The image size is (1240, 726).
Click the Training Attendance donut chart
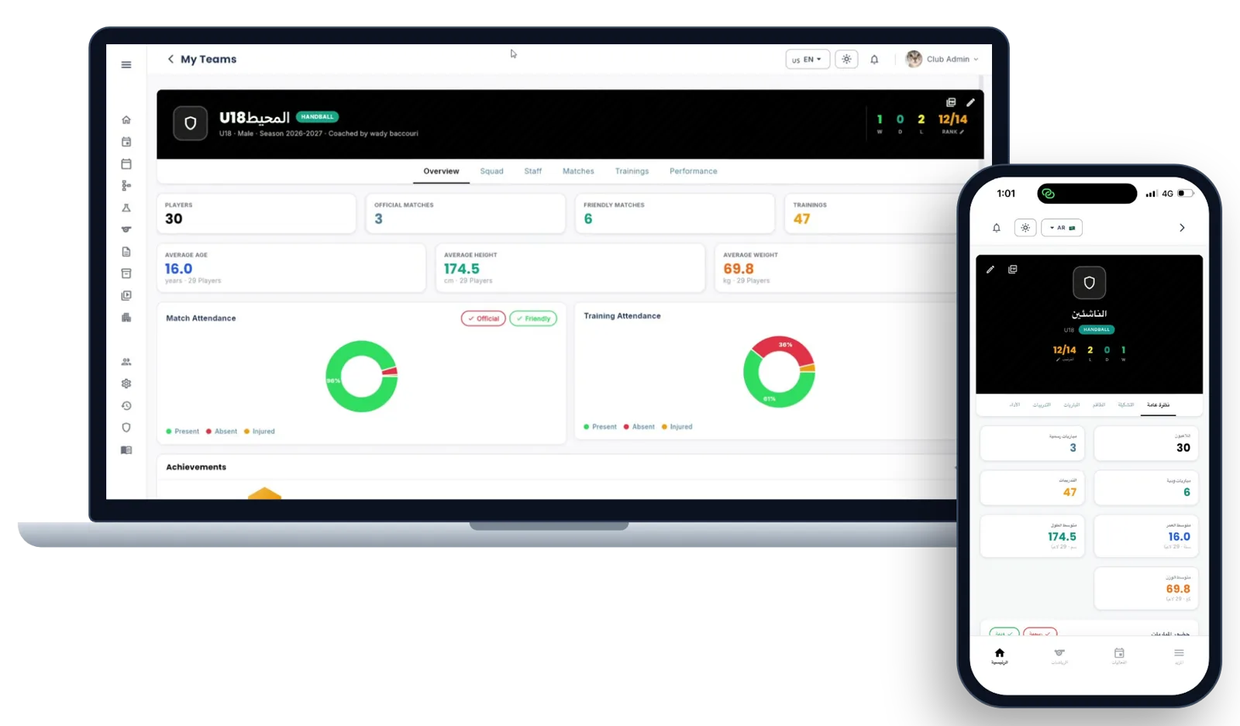(x=779, y=372)
